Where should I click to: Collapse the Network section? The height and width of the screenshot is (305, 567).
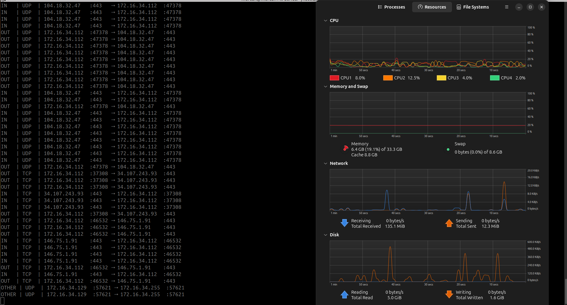tap(326, 164)
